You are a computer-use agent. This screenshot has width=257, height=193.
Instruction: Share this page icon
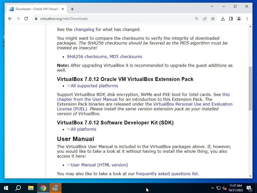point(205,19)
